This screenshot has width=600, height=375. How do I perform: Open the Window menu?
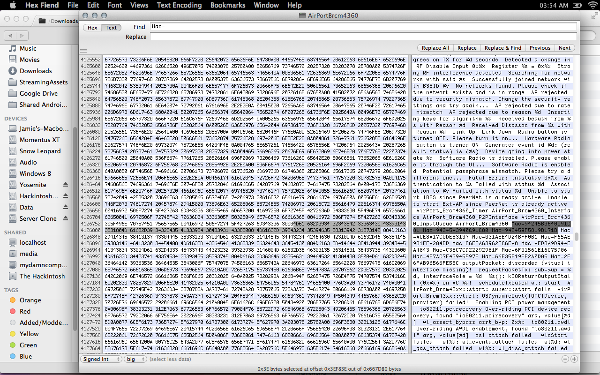coord(266,5)
